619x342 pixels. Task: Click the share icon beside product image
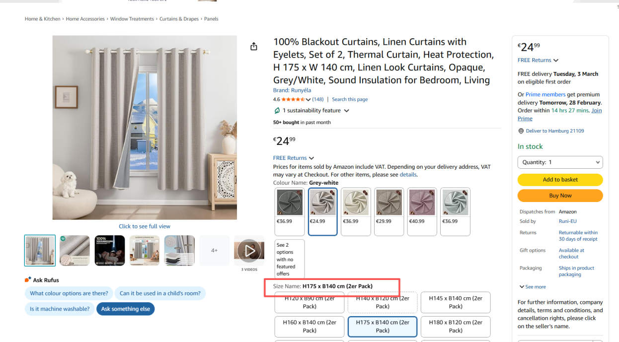(x=254, y=46)
